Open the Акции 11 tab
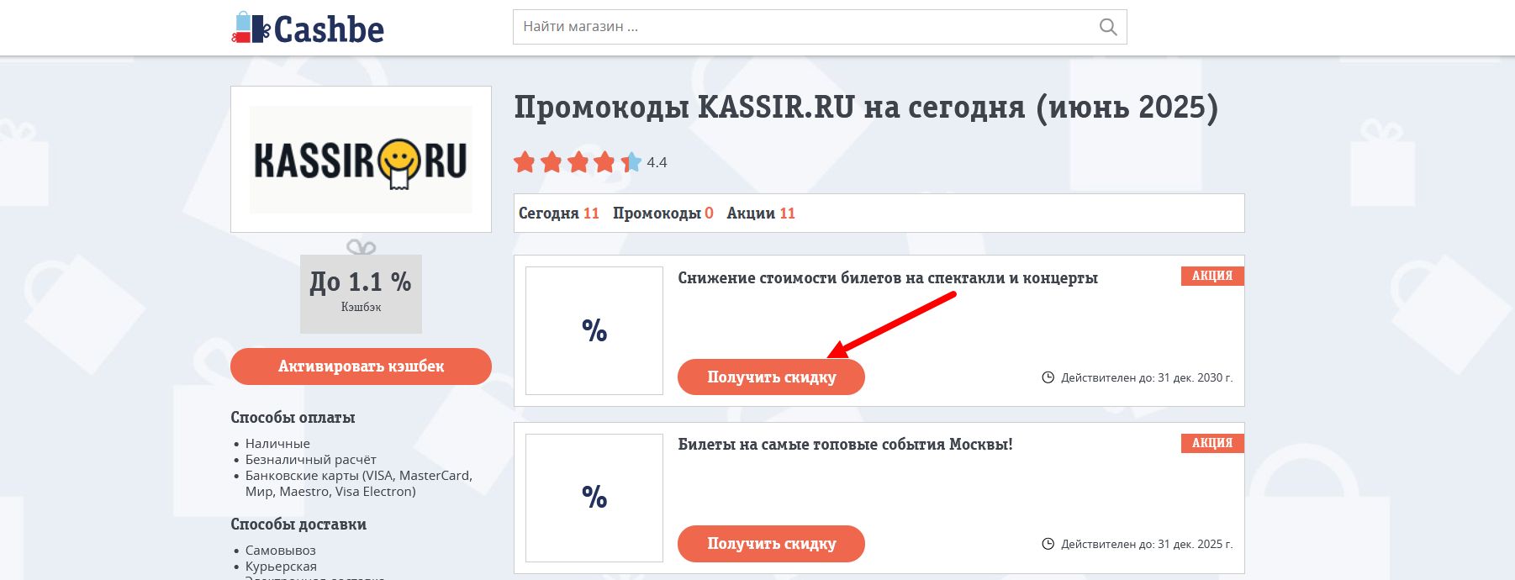1515x580 pixels. pyautogui.click(x=761, y=214)
